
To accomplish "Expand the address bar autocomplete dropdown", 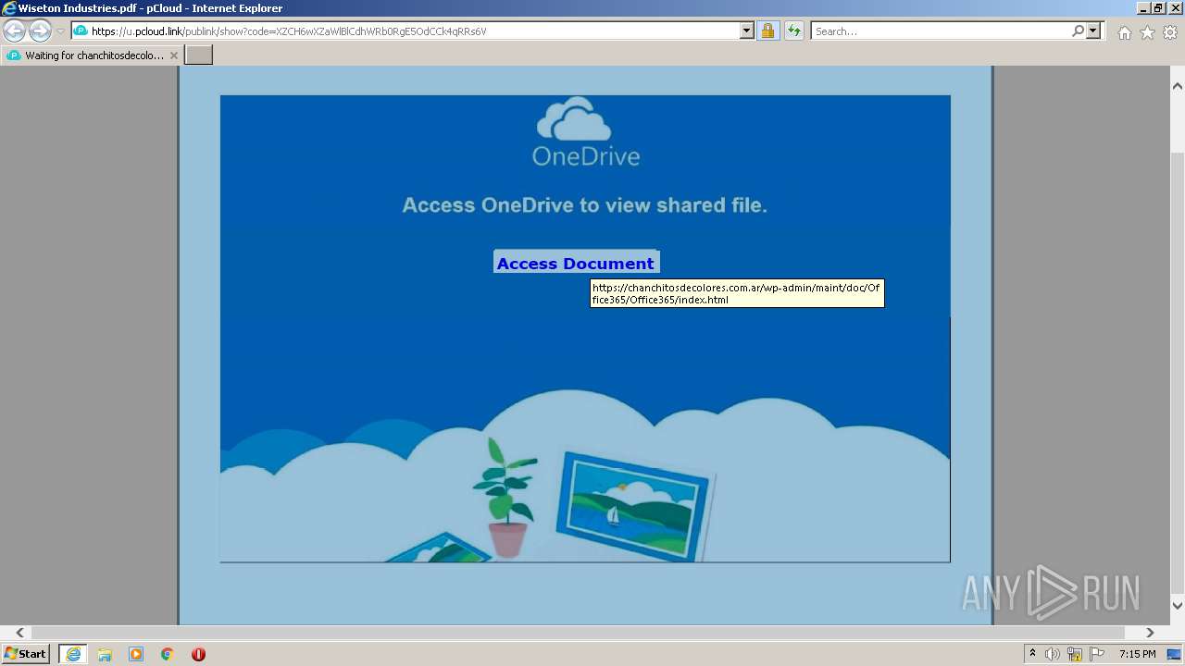I will coord(747,31).
